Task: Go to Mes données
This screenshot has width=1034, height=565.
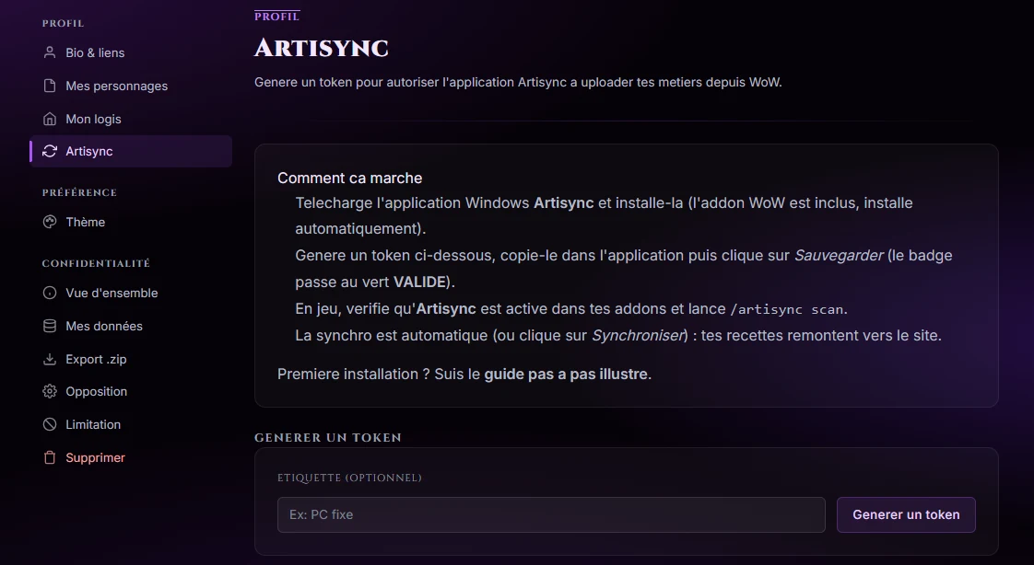Action: (x=131, y=326)
